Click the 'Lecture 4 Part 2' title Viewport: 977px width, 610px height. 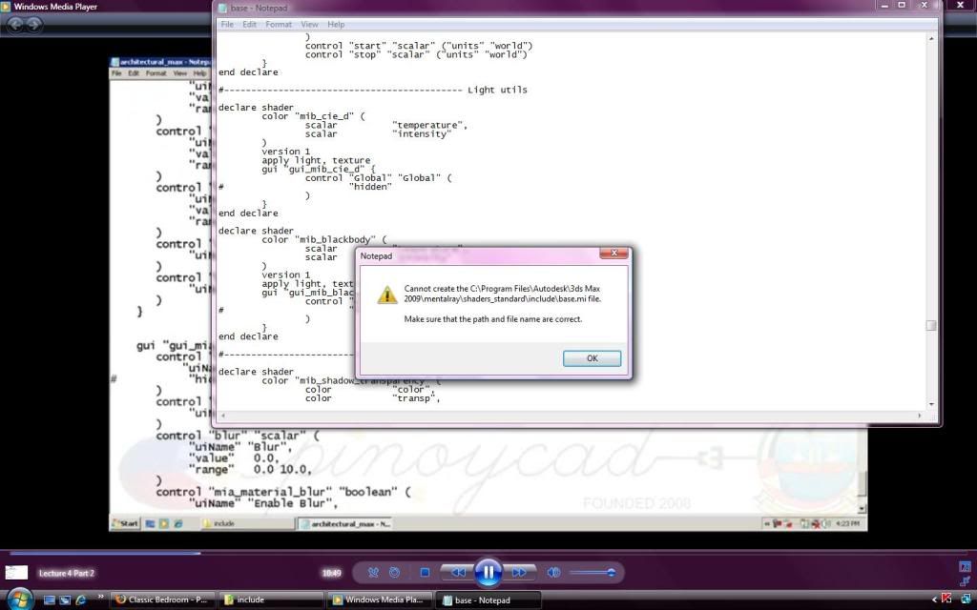coord(67,573)
